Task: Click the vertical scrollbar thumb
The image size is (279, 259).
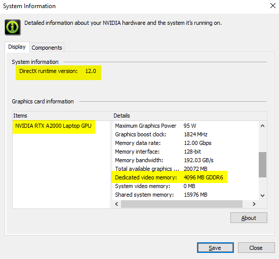Action: tap(262, 165)
